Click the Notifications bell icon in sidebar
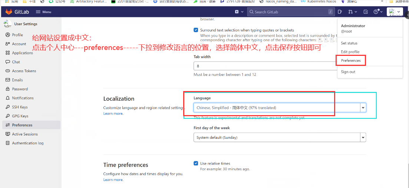 [7, 98]
